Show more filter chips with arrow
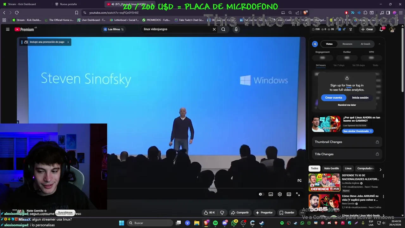 coord(380,169)
